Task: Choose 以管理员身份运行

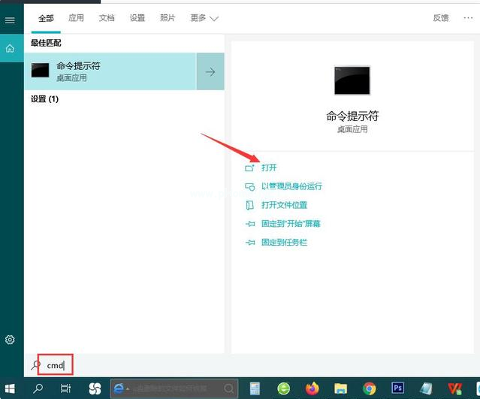Action: [x=291, y=186]
